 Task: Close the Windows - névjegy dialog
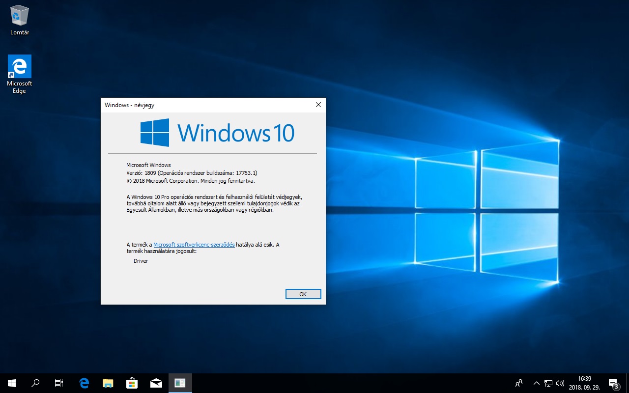(318, 105)
